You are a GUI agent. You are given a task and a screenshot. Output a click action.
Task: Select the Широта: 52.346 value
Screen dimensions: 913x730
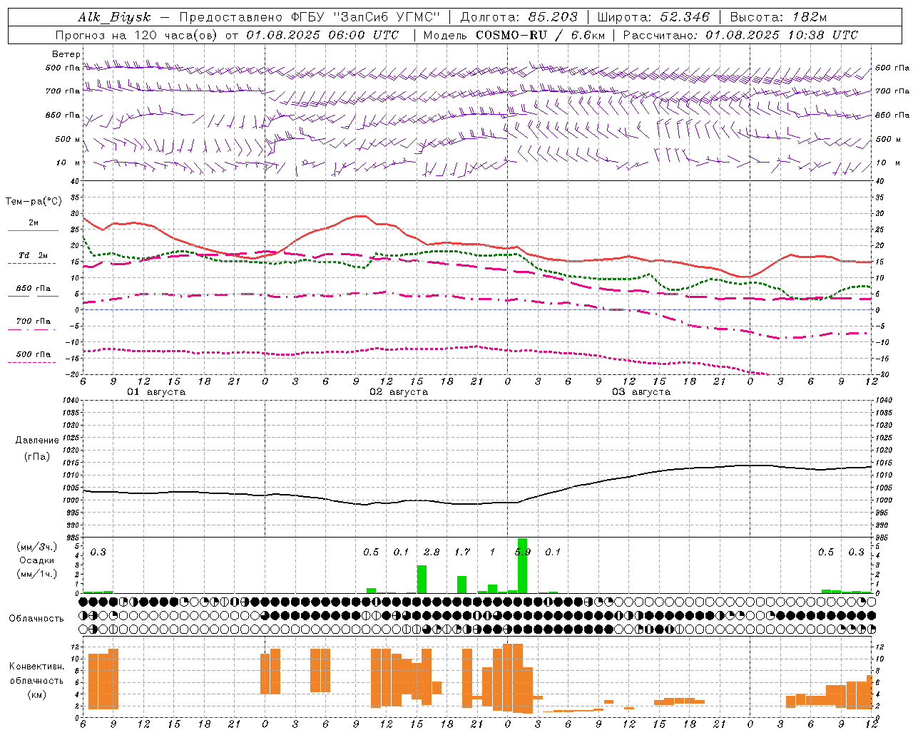(653, 18)
